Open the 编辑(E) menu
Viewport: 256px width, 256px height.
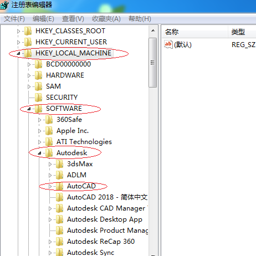click(43, 19)
